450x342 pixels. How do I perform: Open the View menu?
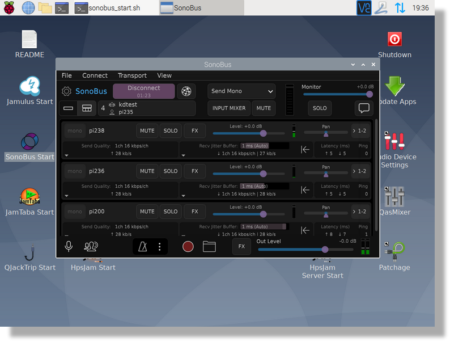164,75
